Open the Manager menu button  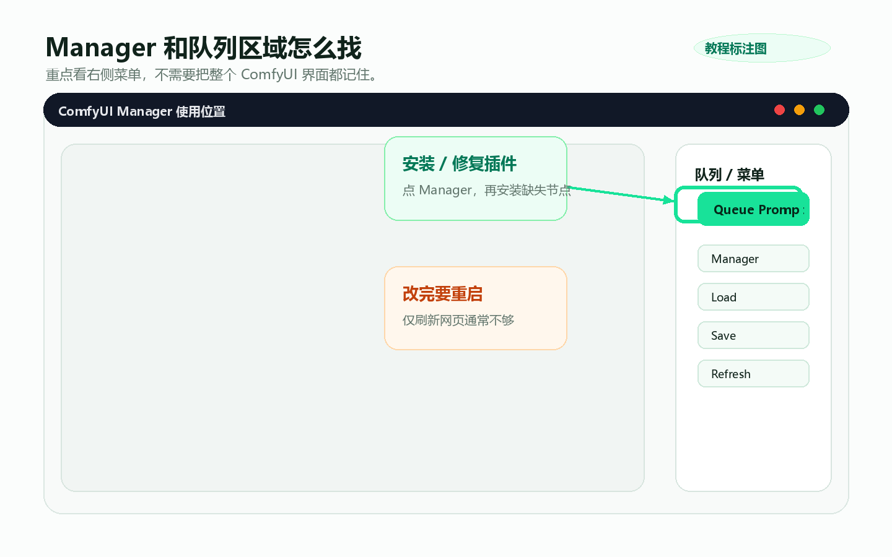(753, 259)
